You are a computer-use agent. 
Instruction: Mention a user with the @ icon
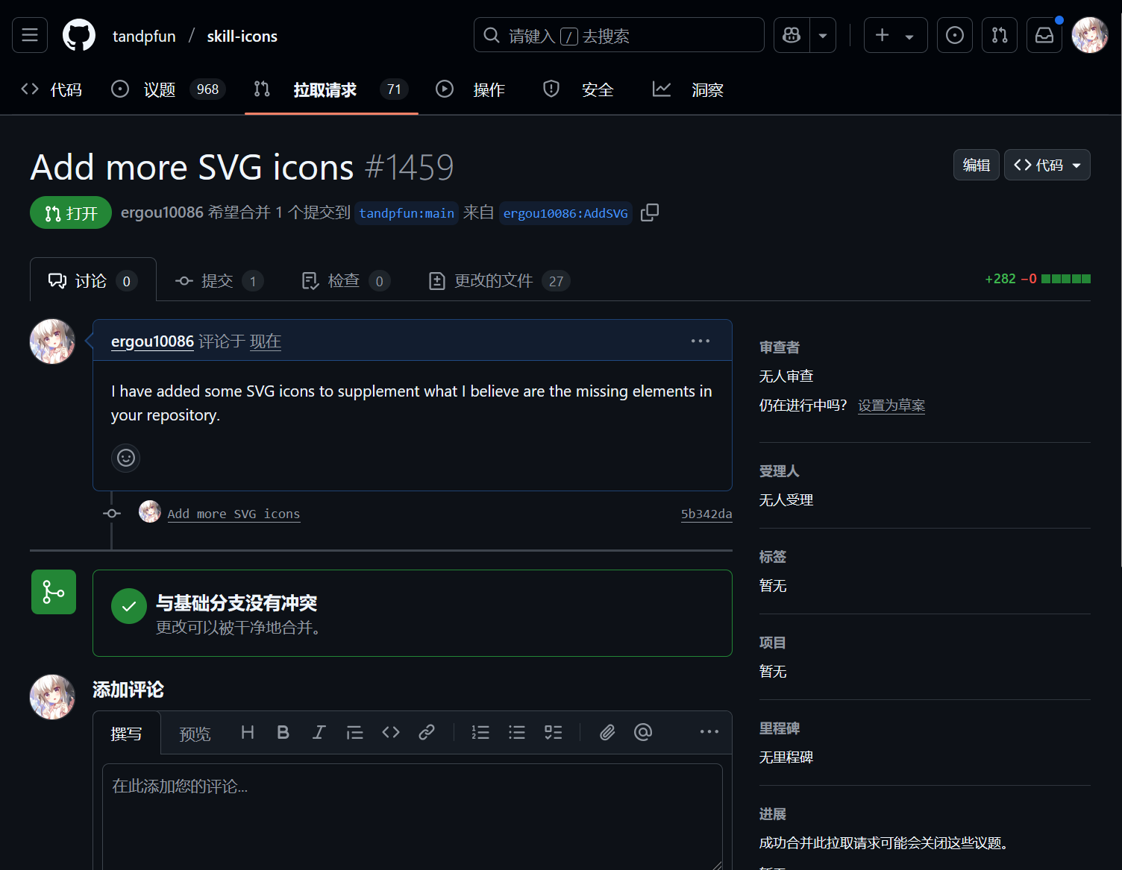click(x=643, y=733)
